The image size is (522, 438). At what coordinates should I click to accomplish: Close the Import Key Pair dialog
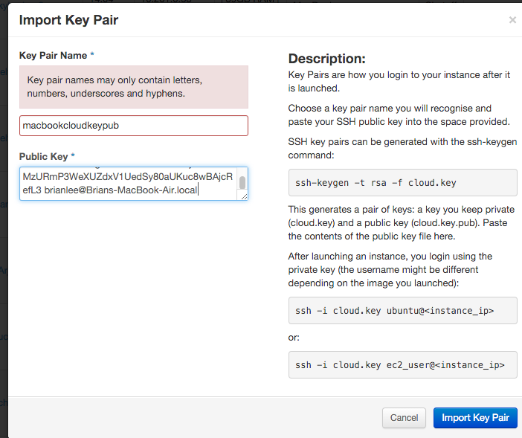pos(512,20)
